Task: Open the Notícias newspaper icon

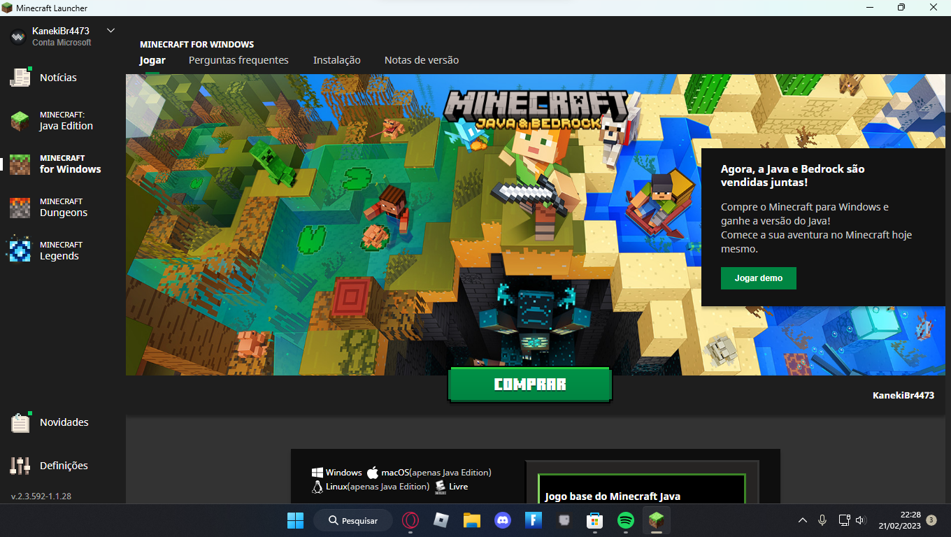Action: (20, 78)
